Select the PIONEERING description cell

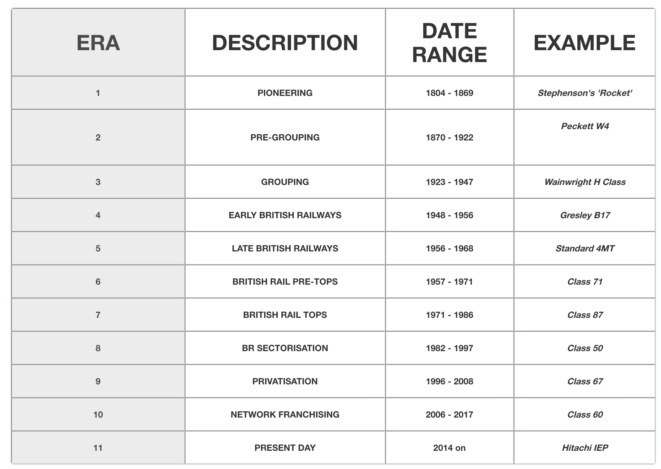click(x=285, y=93)
